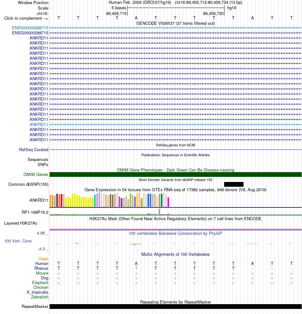Open the GTEx Gene Expression track title

tap(175, 190)
